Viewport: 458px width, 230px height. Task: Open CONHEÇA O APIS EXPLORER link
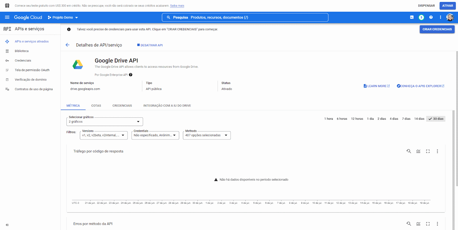click(421, 86)
